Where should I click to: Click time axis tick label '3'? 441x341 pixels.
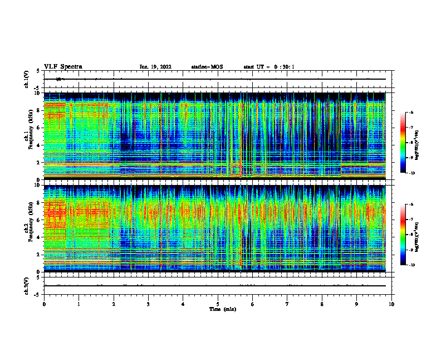148,304
